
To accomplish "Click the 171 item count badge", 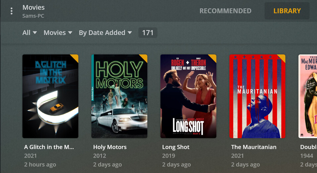I will pos(148,32).
